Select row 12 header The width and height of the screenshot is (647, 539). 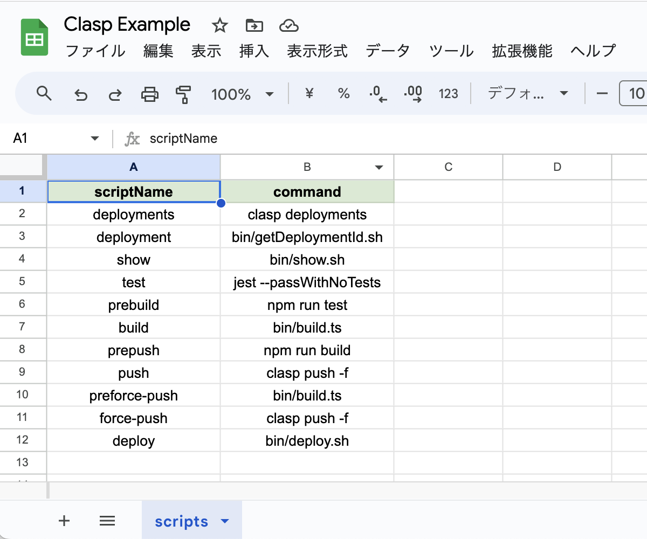point(23,440)
